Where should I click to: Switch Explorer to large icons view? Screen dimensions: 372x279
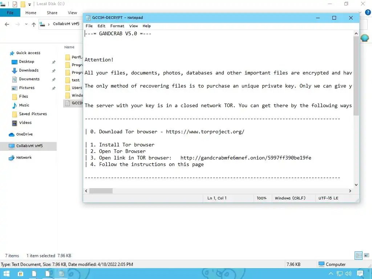367,255
